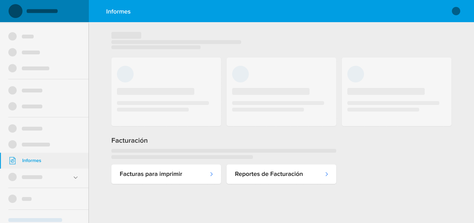Select the Informes sidebar menu item
The height and width of the screenshot is (223, 474).
(44, 161)
